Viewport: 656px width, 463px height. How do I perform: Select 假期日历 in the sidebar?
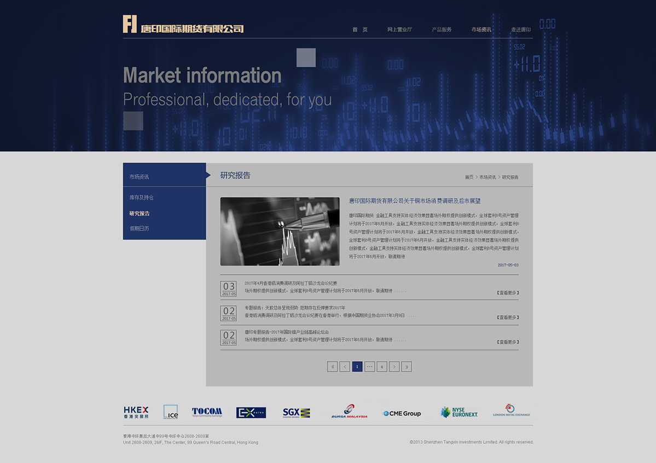point(139,229)
